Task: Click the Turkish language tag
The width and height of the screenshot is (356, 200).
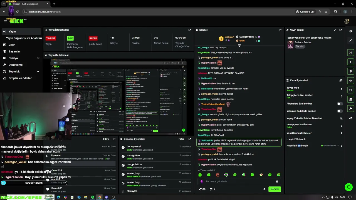Action: click(300, 46)
